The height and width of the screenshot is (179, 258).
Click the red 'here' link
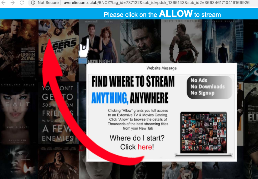[x=145, y=147]
